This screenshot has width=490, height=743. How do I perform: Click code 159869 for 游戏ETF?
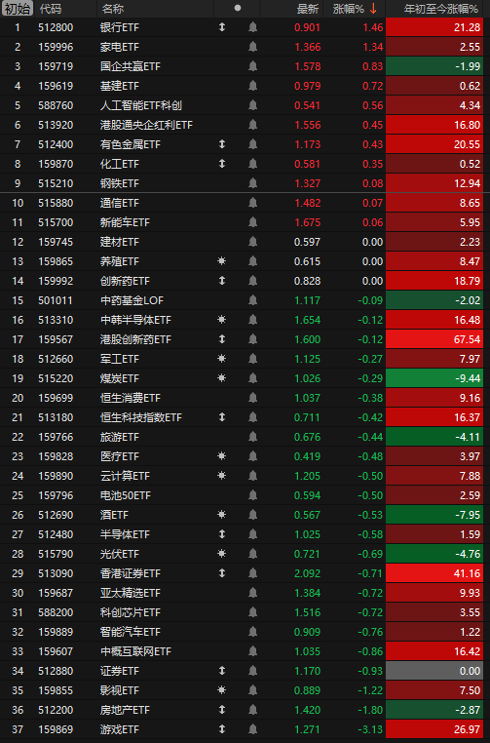(x=56, y=729)
